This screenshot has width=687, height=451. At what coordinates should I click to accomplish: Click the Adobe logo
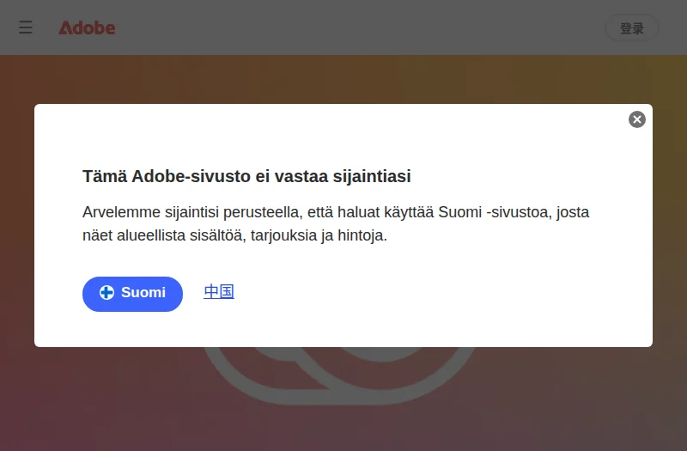point(88,28)
